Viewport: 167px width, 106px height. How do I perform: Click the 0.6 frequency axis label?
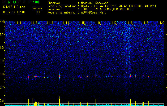2,101
